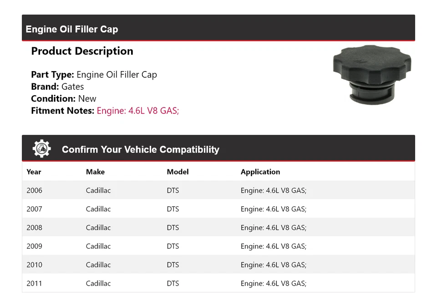
Task: Click the Engine Oil Filler Cap header
Action: click(72, 29)
